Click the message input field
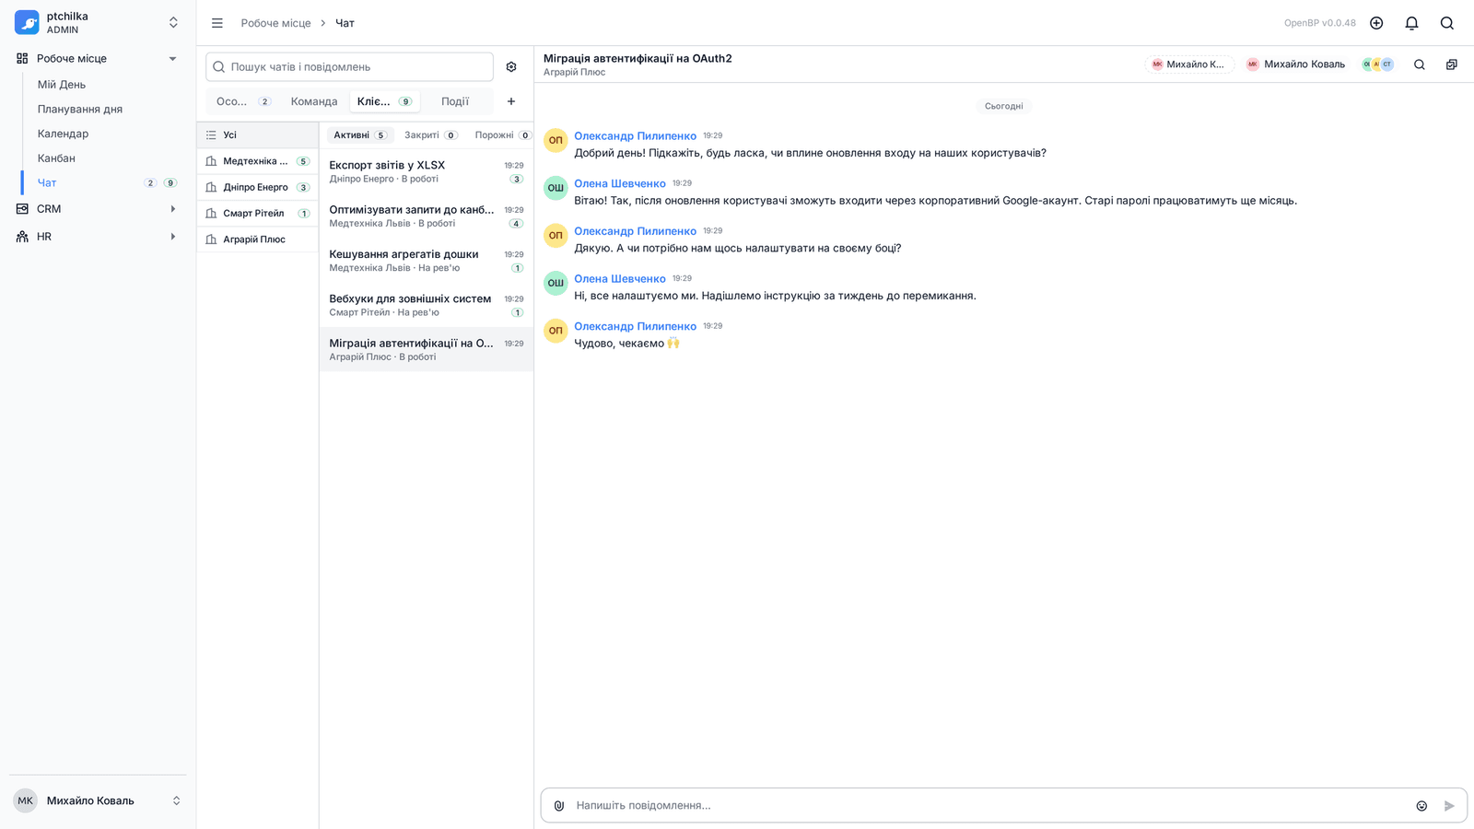Screen dimensions: 1474x829 990,805
